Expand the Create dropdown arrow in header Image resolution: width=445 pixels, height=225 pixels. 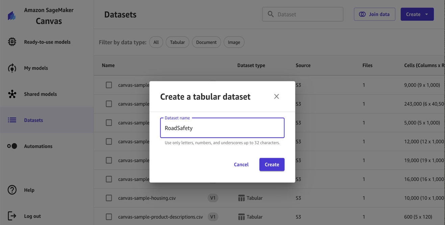tap(427, 14)
